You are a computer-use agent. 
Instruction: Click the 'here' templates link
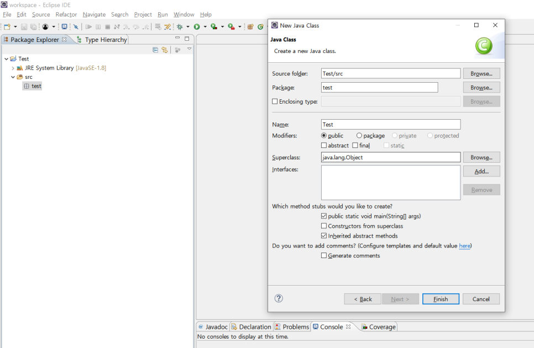[464, 246]
